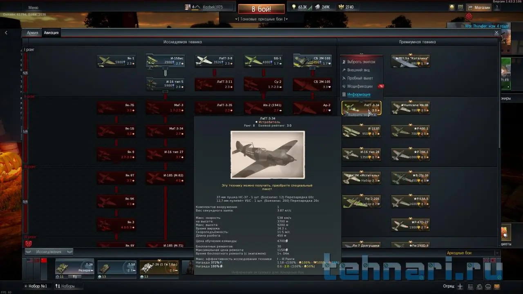Go back with the left arrow
Viewport: 523px width, 294px height.
[x=6, y=33]
